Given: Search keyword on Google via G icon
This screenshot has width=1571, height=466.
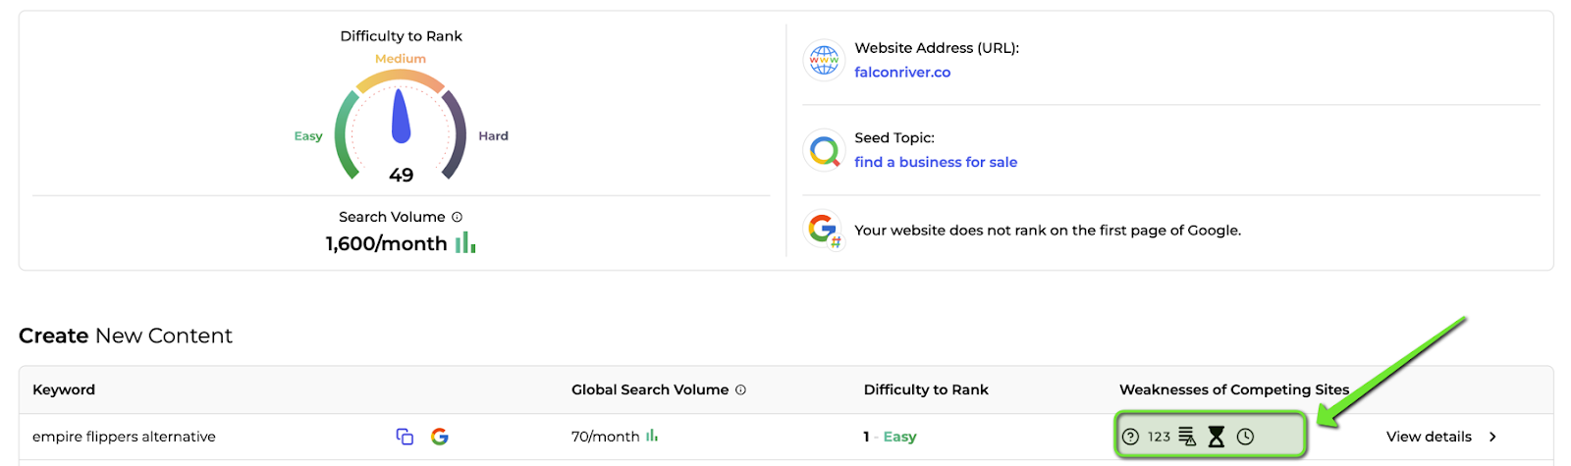Looking at the screenshot, I should (x=440, y=437).
